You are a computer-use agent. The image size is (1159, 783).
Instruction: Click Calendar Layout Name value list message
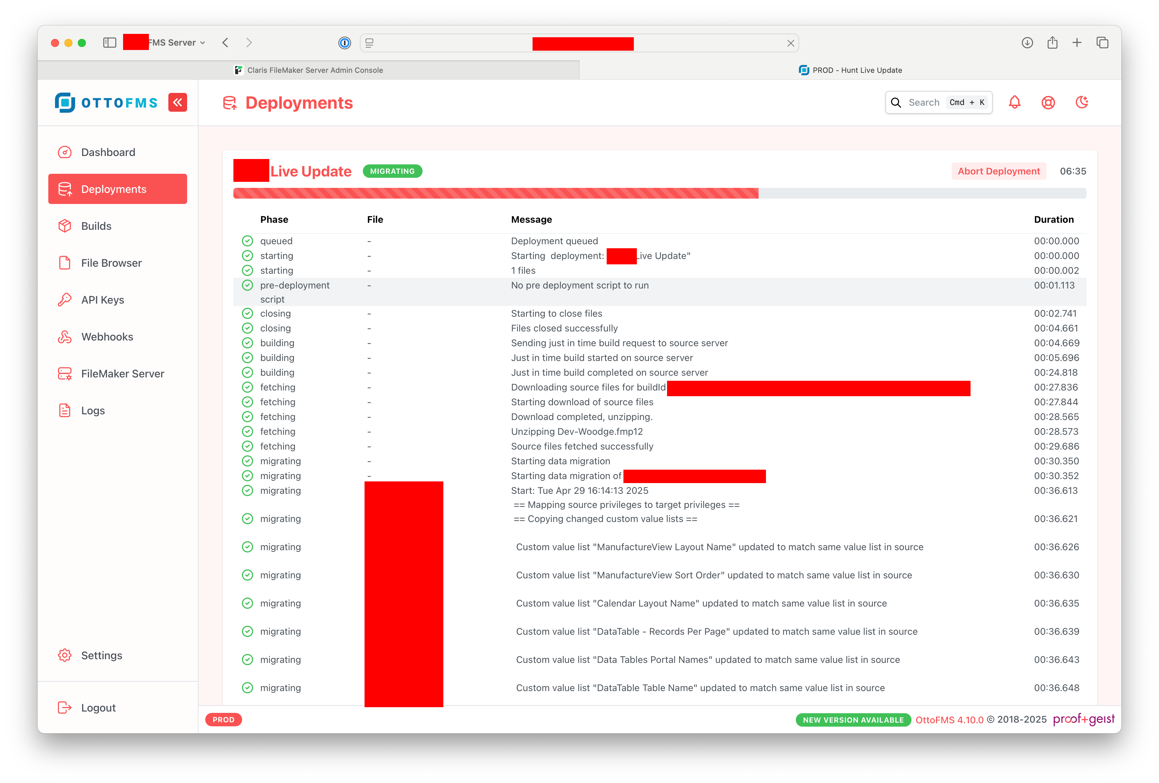pyautogui.click(x=701, y=604)
